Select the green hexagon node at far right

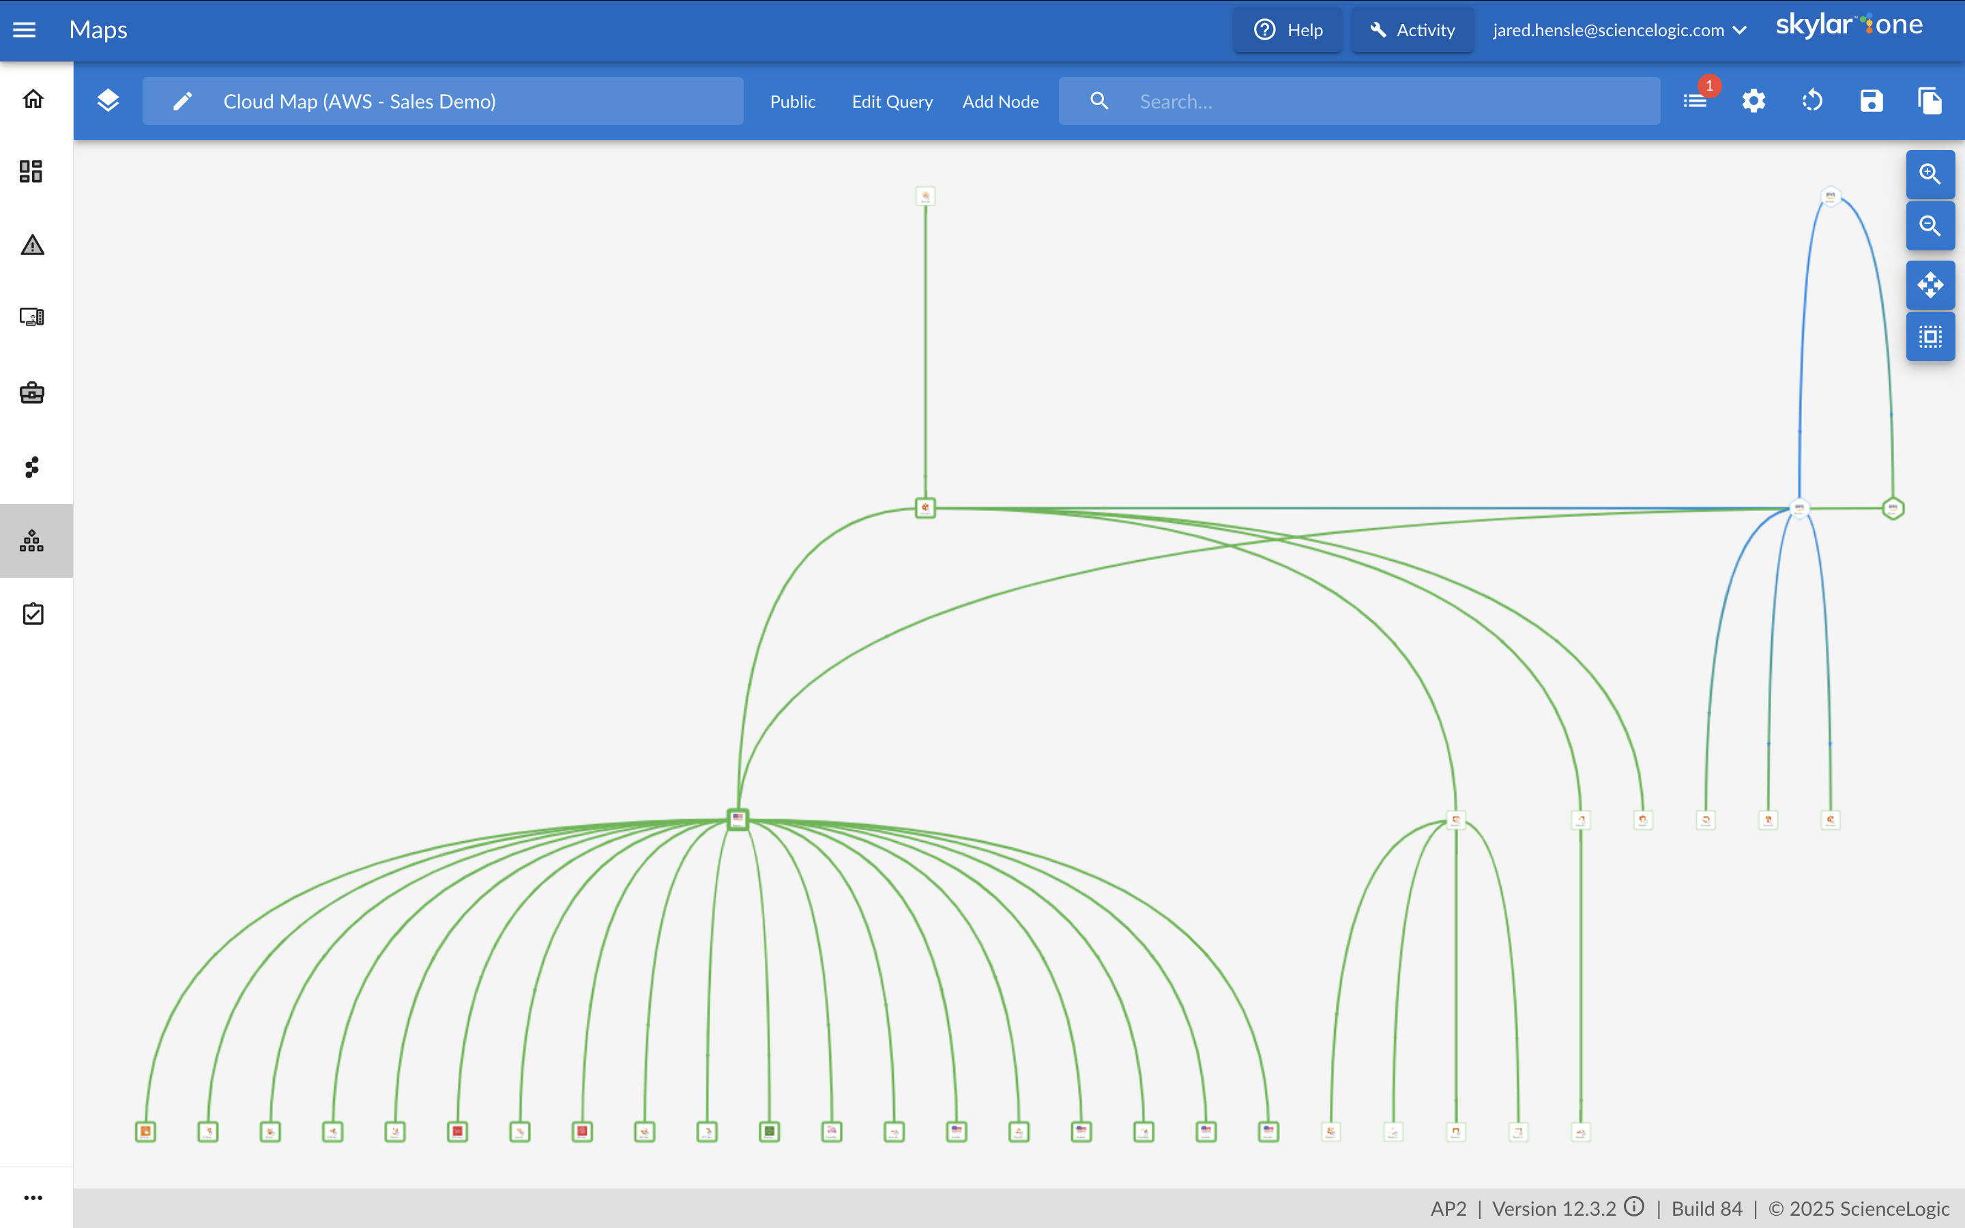[1893, 508]
